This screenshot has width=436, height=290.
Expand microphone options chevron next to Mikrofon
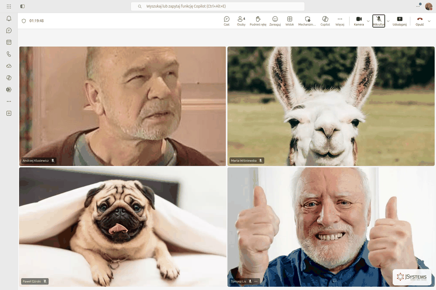pyautogui.click(x=388, y=21)
